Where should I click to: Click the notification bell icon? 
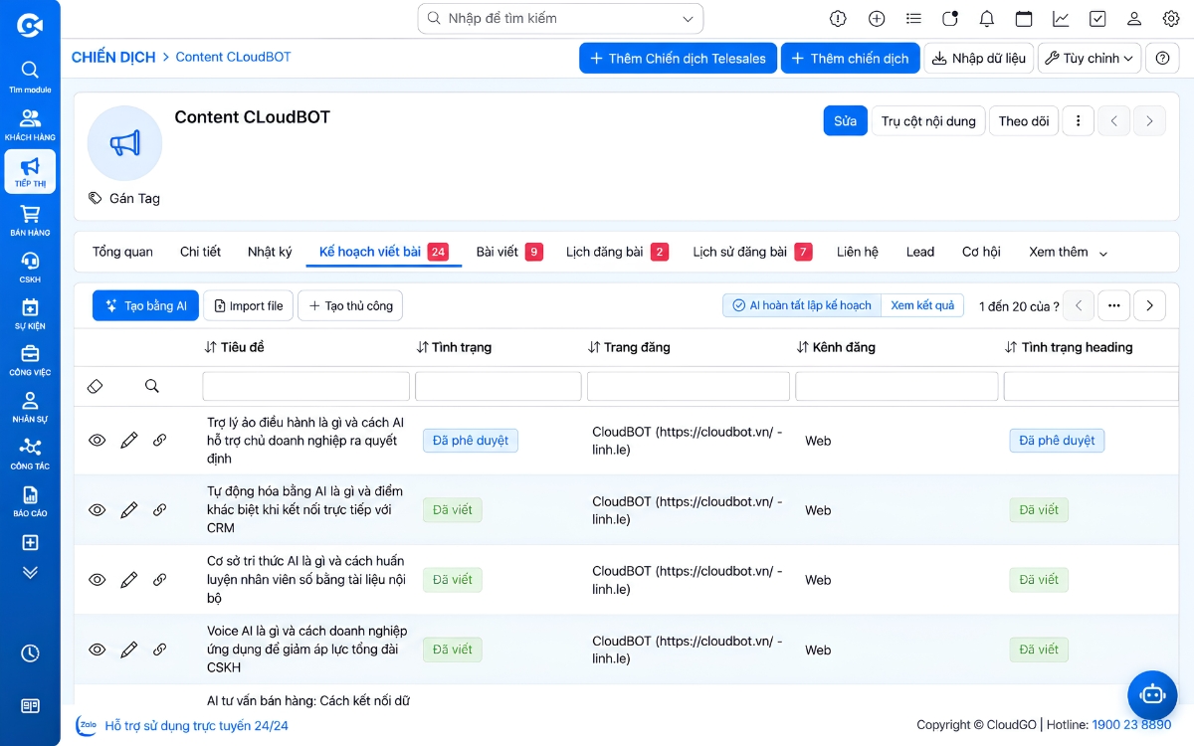987,19
